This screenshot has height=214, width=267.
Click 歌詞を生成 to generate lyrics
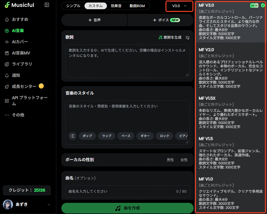click(170, 37)
